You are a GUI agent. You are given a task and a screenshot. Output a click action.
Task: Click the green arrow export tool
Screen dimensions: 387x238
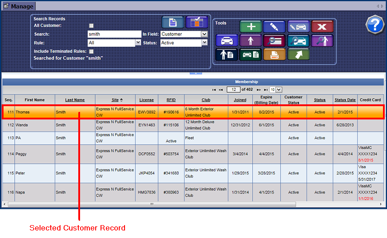pyautogui.click(x=298, y=54)
